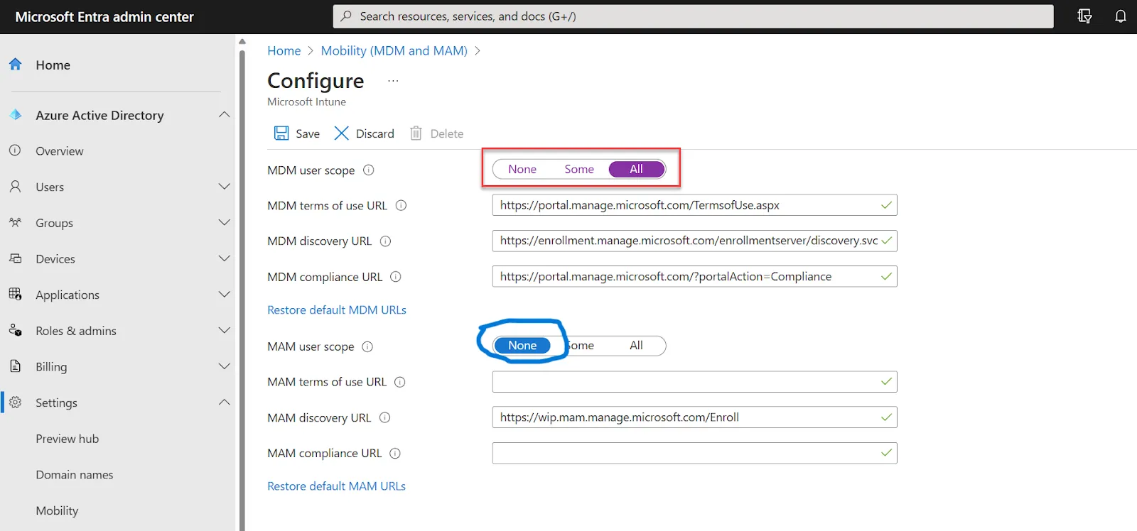Click the Settings gear icon
The height and width of the screenshot is (531, 1137).
click(15, 402)
